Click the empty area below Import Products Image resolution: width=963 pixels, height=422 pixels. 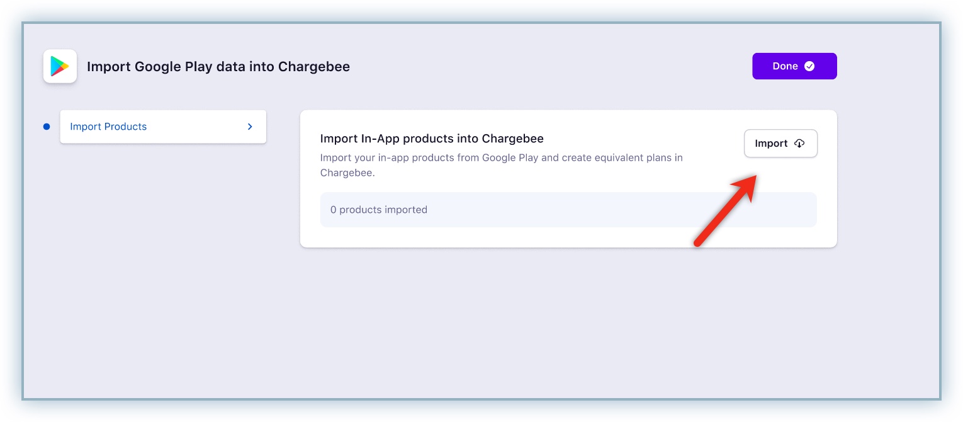(x=163, y=252)
